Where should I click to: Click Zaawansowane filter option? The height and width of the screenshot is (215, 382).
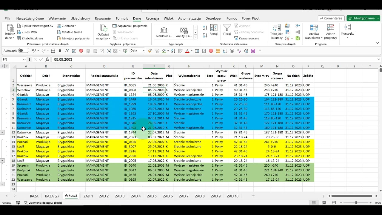[x=247, y=39]
